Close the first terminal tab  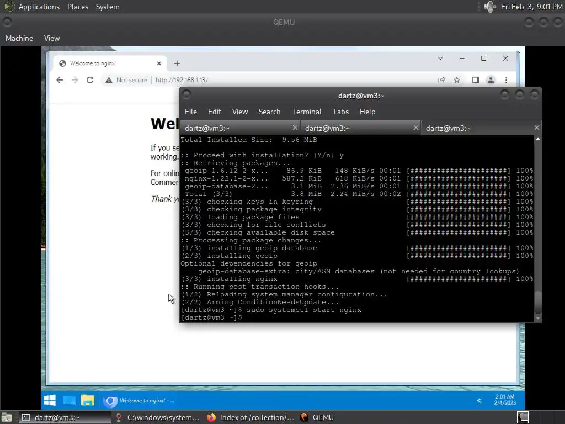click(x=295, y=128)
